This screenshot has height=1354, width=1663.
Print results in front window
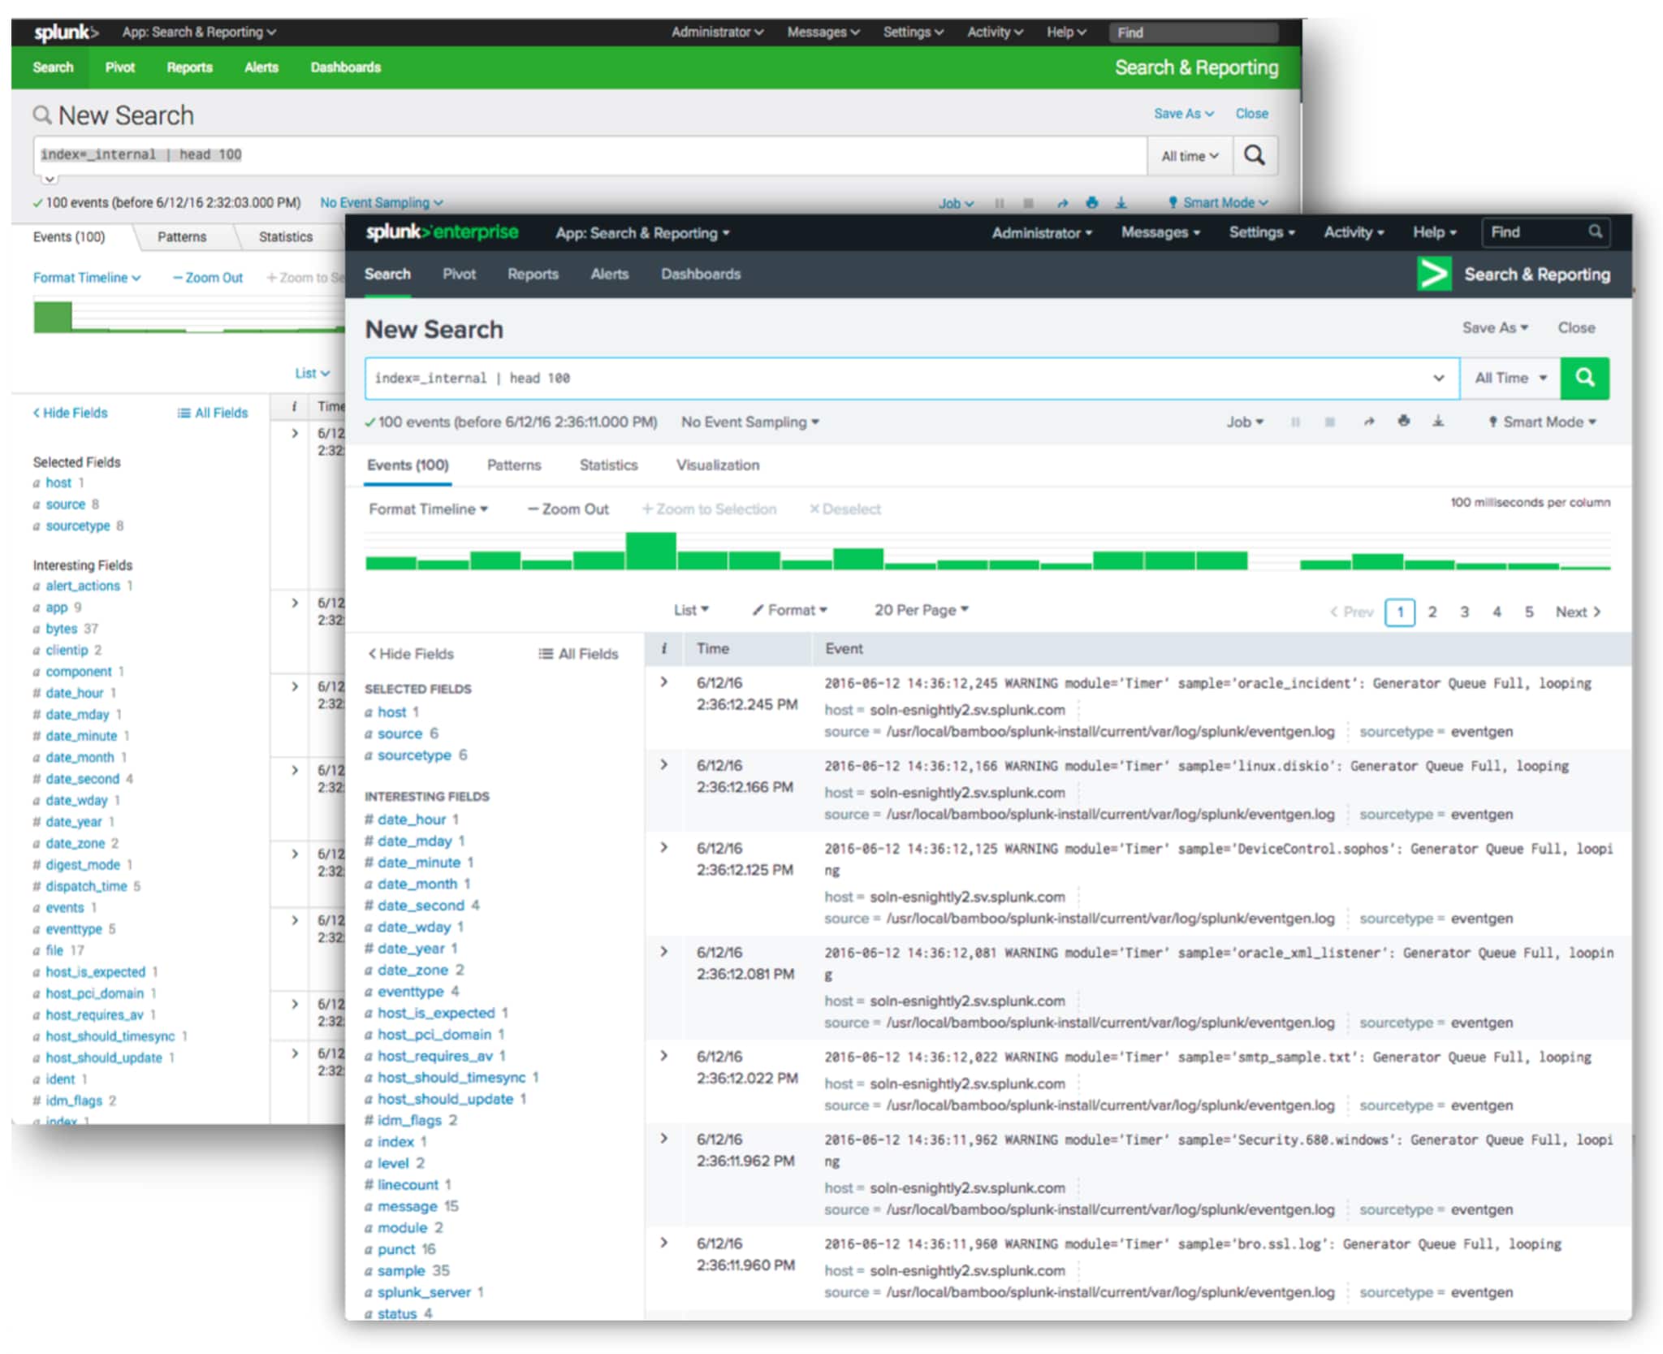(1403, 421)
